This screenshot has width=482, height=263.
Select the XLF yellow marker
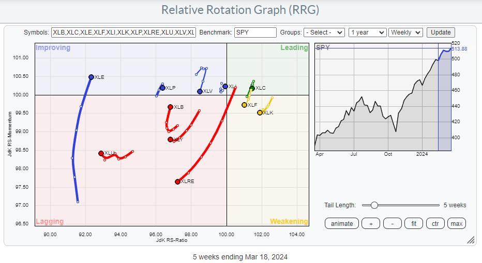click(245, 105)
